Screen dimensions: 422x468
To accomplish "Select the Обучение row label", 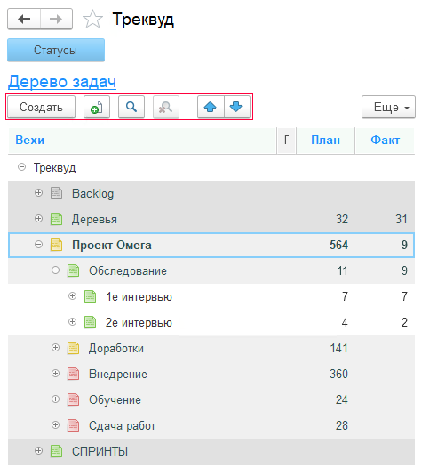I will [115, 400].
